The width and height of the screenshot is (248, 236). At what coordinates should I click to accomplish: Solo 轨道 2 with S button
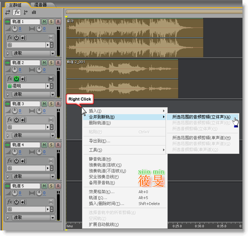[51, 63]
